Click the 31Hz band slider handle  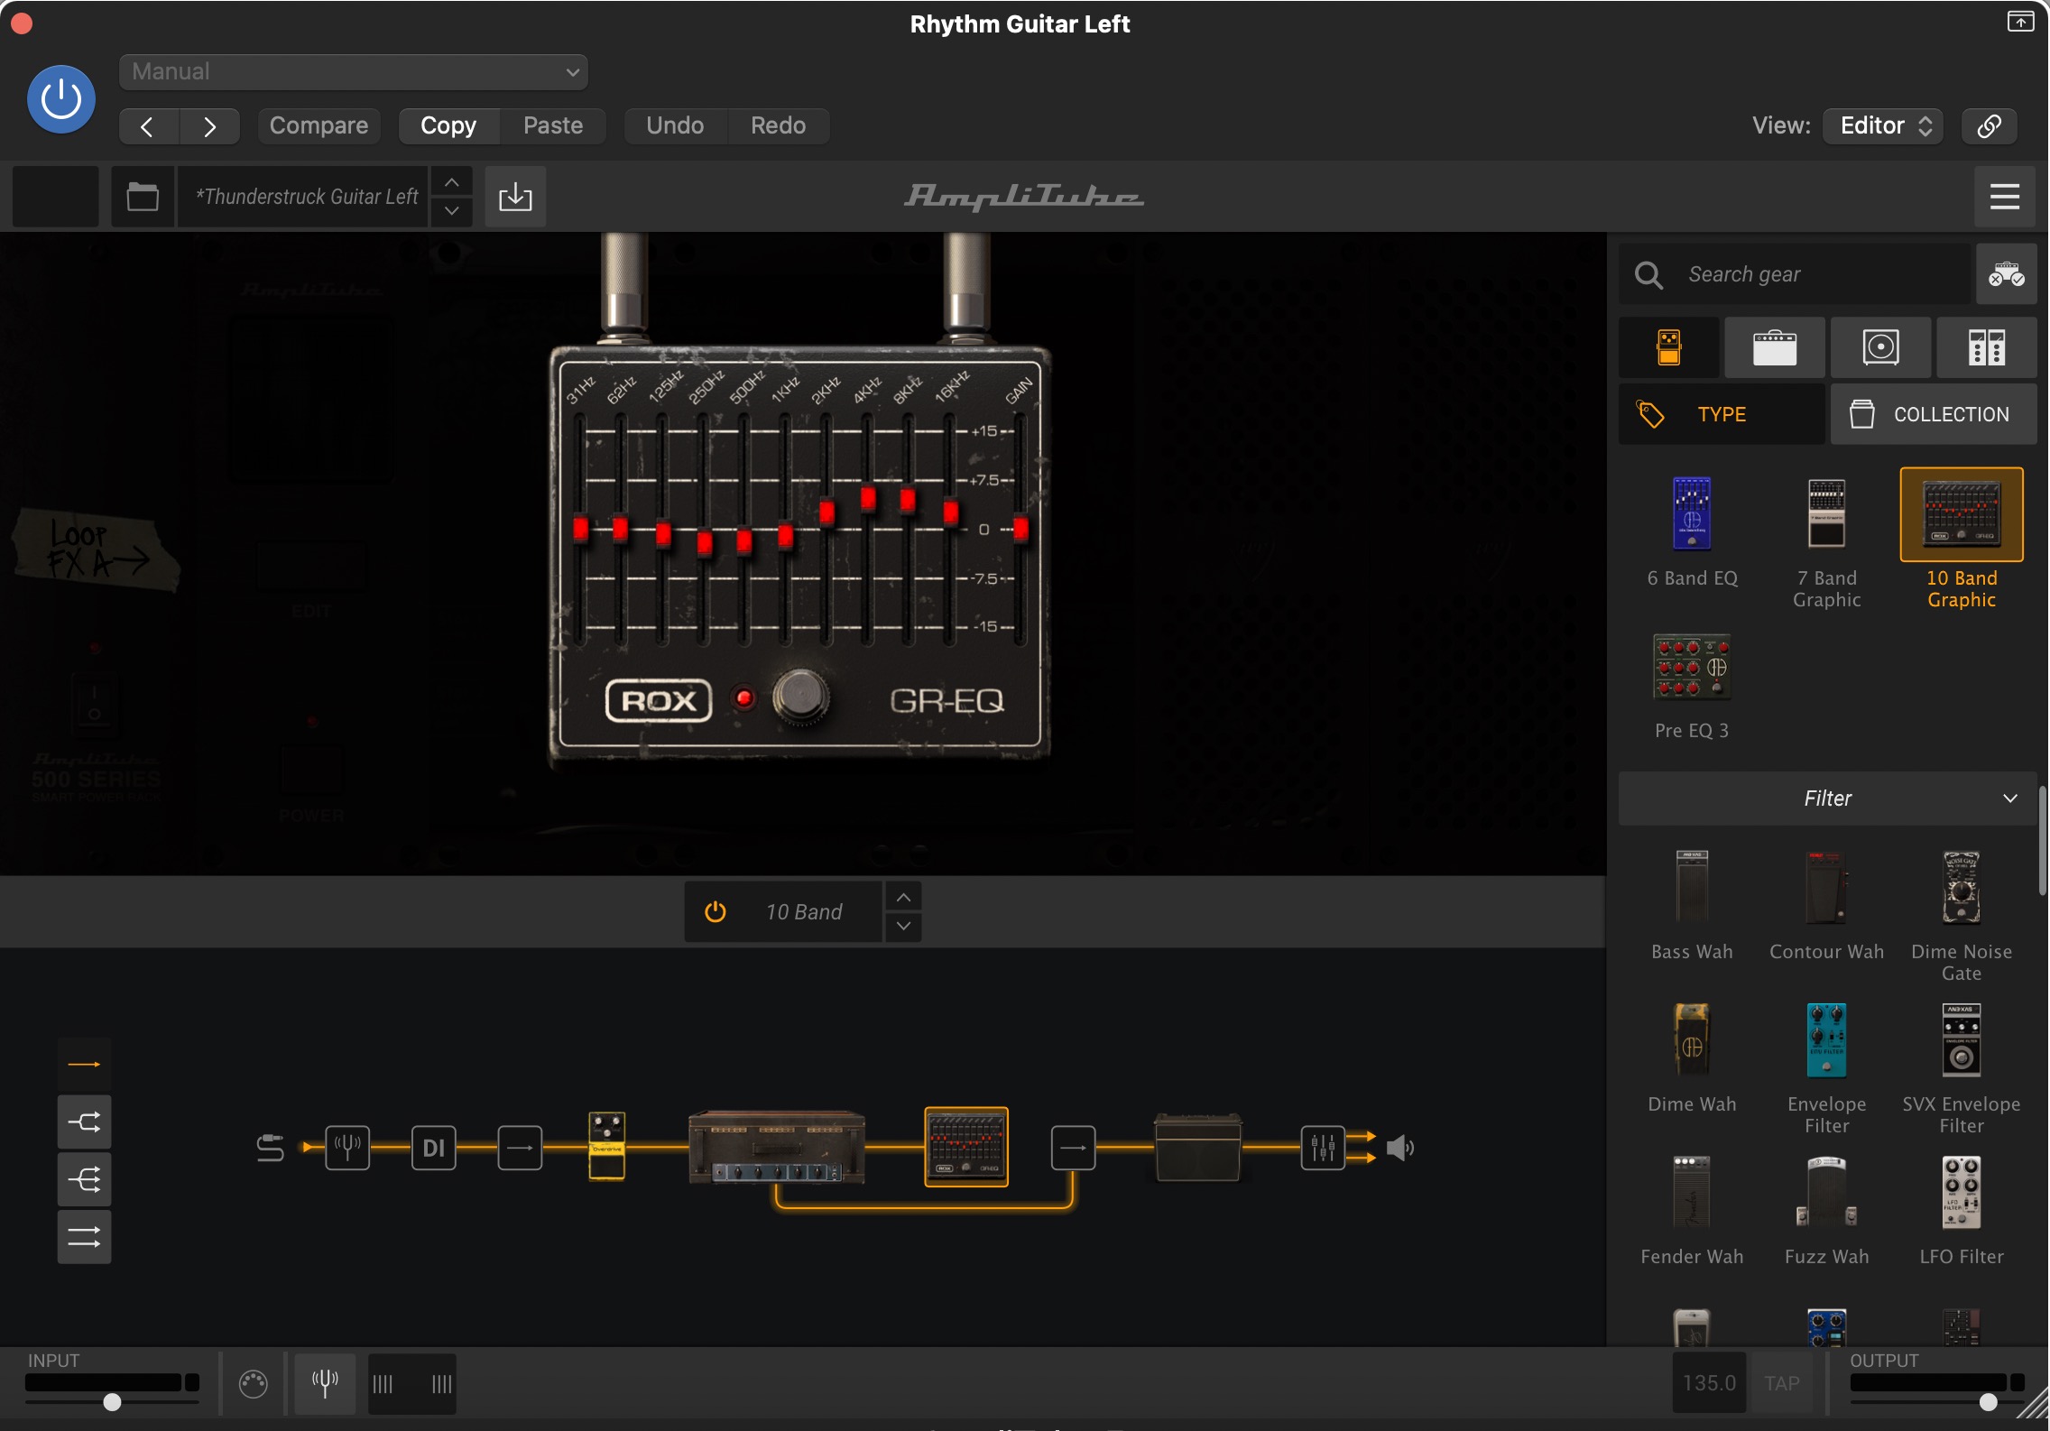pos(580,529)
